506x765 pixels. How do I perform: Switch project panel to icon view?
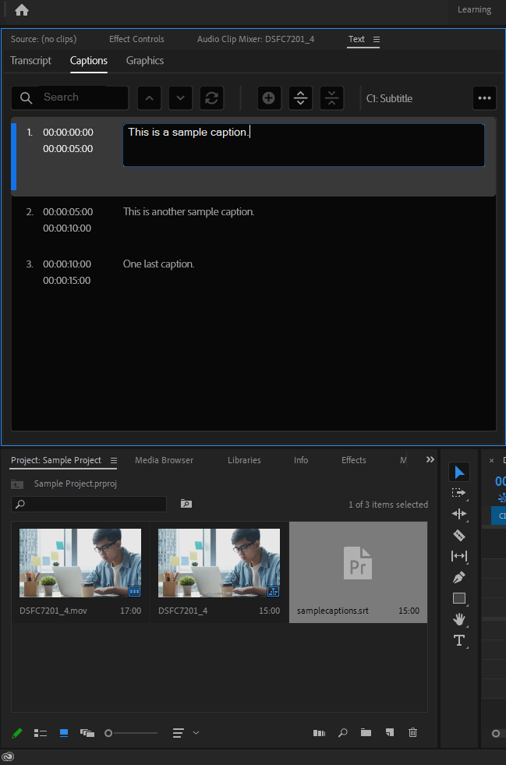pos(64,733)
